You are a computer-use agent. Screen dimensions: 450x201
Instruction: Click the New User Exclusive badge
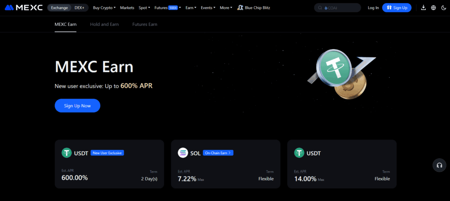107,153
